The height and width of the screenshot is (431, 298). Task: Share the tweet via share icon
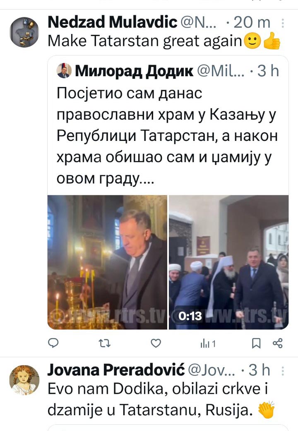[278, 343]
